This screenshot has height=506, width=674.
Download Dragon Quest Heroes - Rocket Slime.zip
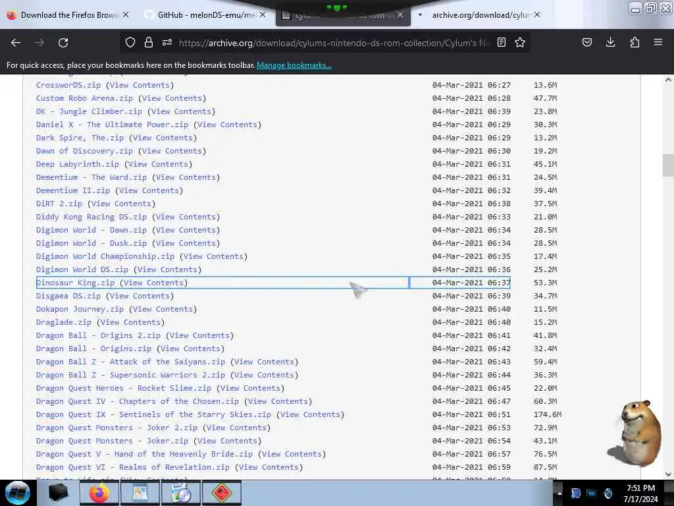coord(123,388)
